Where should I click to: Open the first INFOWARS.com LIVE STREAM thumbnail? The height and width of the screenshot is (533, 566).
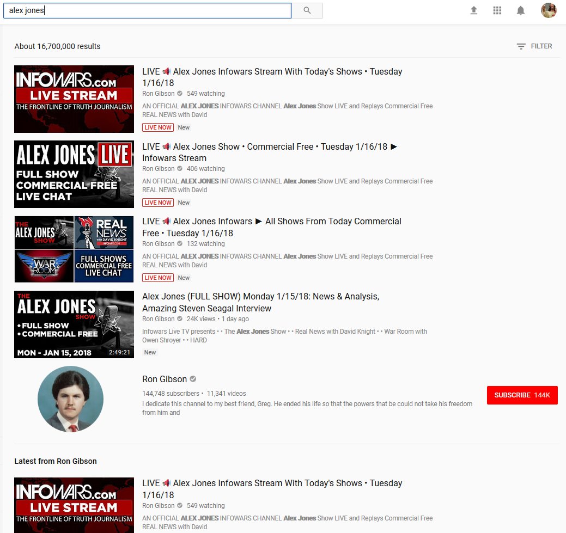tap(74, 99)
